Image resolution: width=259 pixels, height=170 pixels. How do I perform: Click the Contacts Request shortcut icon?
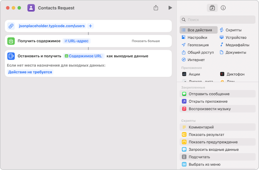click(x=31, y=8)
